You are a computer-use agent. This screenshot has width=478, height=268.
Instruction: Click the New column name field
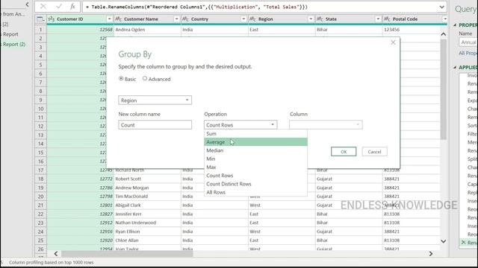pyautogui.click(x=155, y=125)
